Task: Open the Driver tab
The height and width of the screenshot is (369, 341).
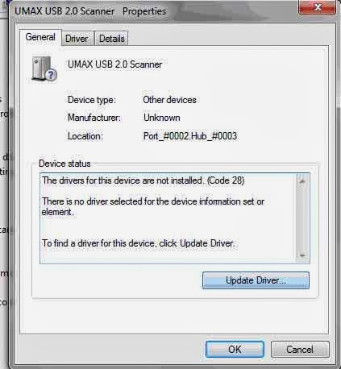Action: (x=77, y=39)
